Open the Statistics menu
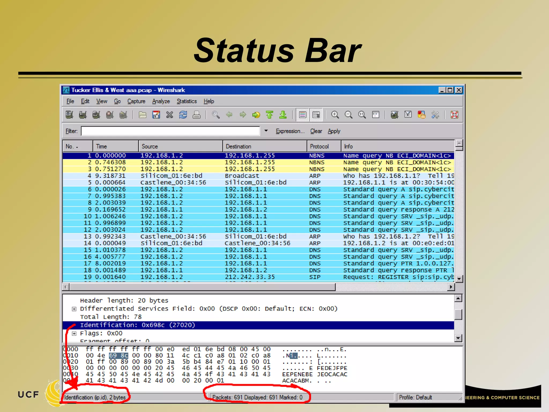 tap(187, 101)
